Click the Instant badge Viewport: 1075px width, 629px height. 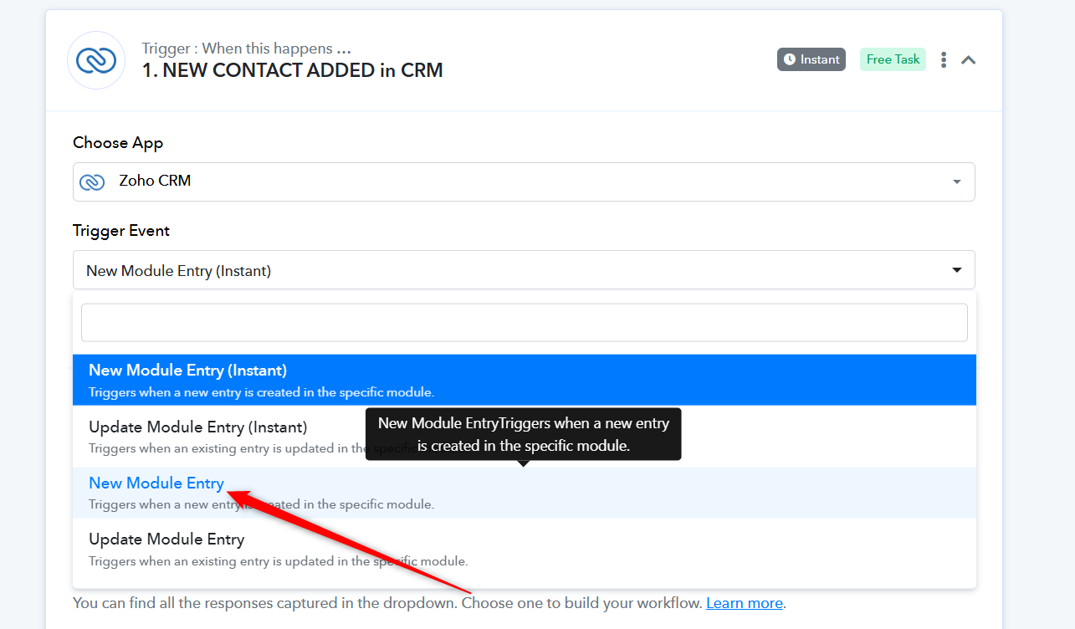pyautogui.click(x=811, y=59)
